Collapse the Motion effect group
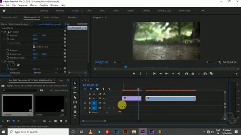Viewport: 241px width, 135px height. (2, 31)
